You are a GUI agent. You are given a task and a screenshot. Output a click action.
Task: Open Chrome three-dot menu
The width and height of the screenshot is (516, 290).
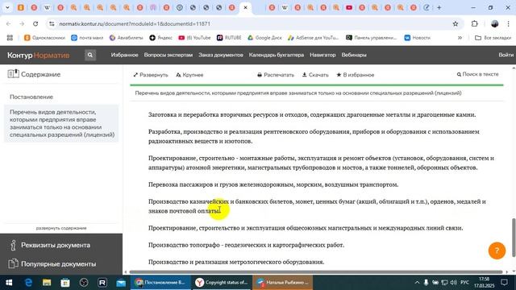click(508, 23)
